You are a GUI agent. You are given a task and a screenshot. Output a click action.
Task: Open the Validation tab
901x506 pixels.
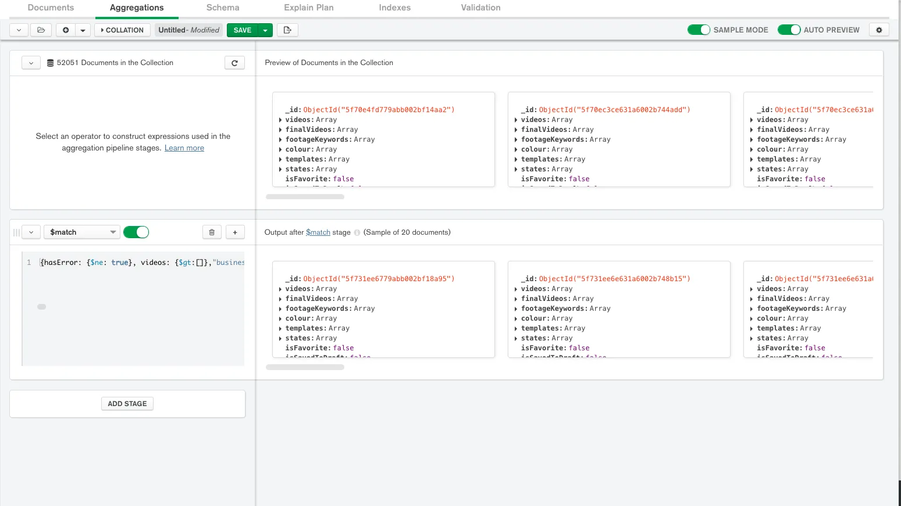tap(481, 8)
